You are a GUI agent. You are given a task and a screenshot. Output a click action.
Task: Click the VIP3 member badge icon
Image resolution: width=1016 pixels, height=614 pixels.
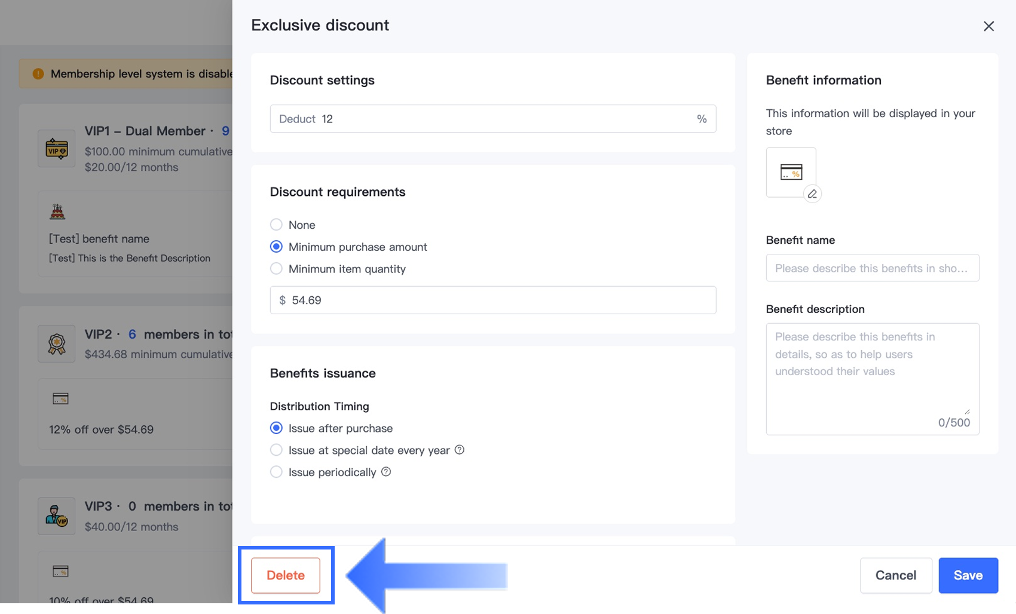(x=57, y=516)
